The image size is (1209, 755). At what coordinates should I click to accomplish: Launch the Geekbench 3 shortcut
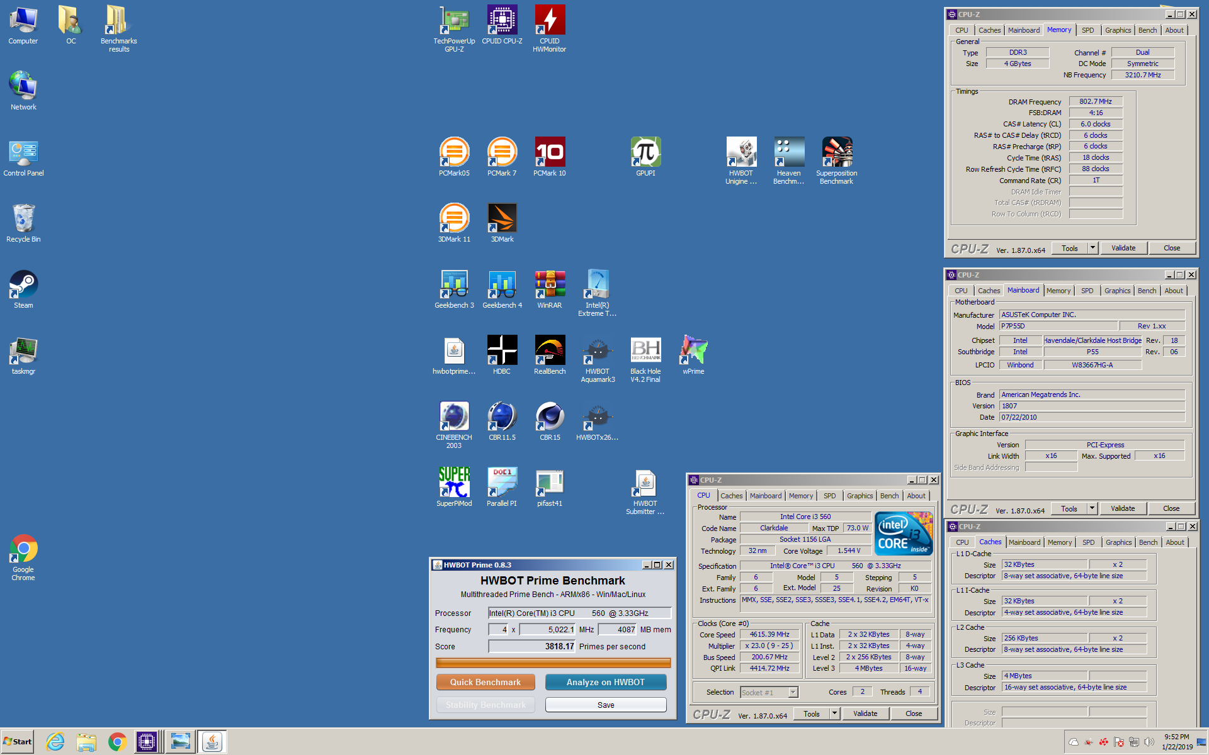(x=454, y=289)
